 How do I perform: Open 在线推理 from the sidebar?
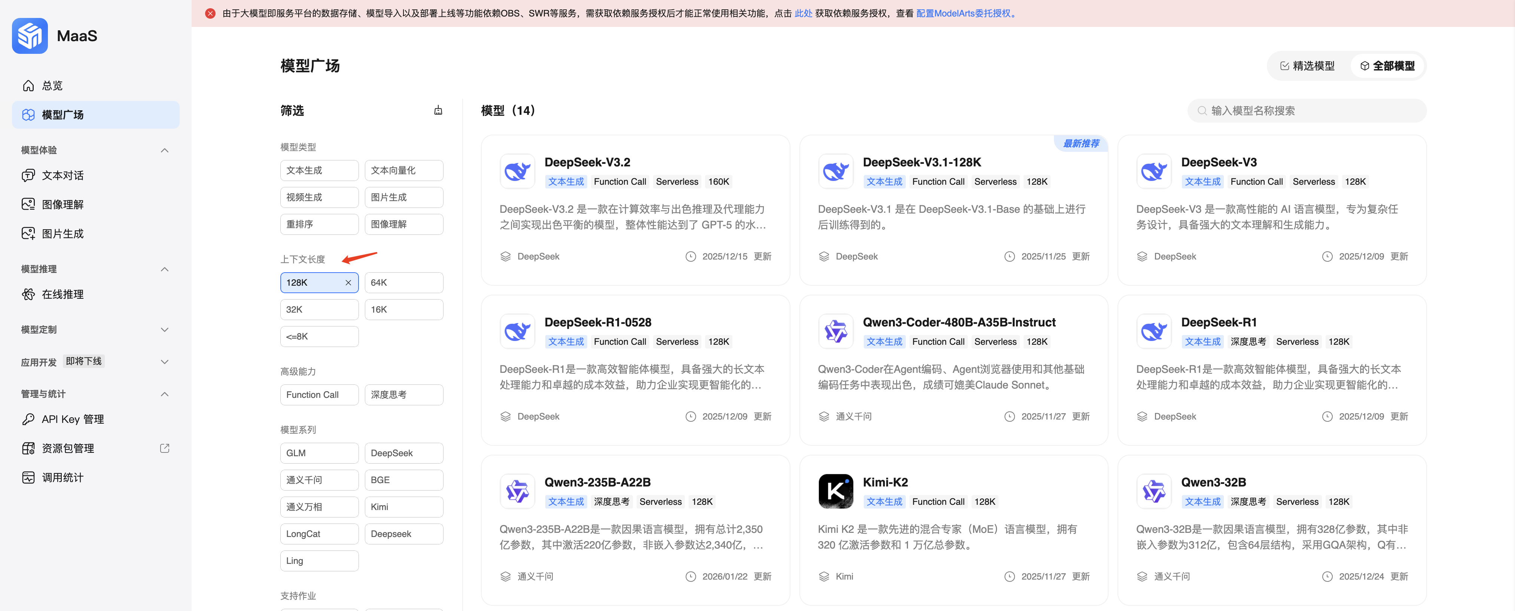pos(63,294)
